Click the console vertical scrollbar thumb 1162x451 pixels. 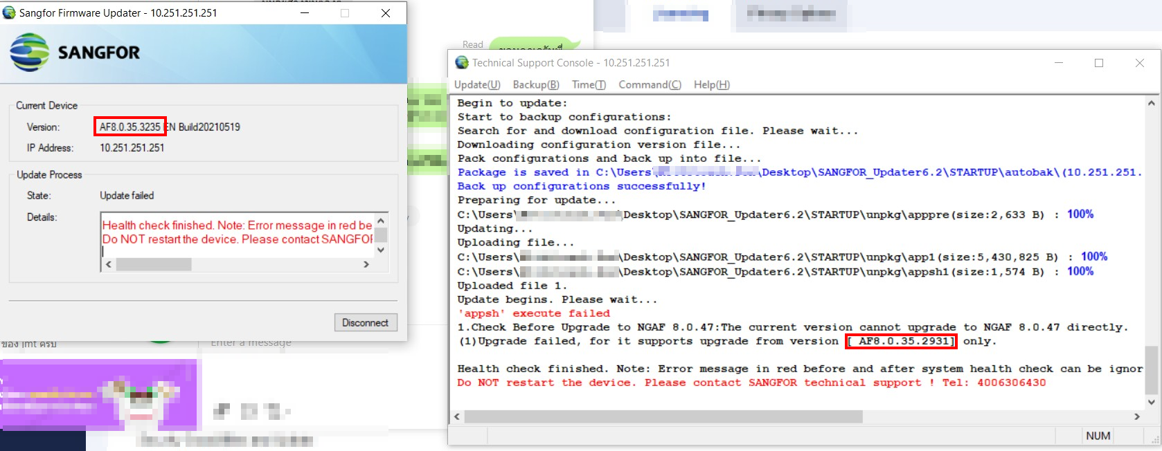click(x=1151, y=370)
